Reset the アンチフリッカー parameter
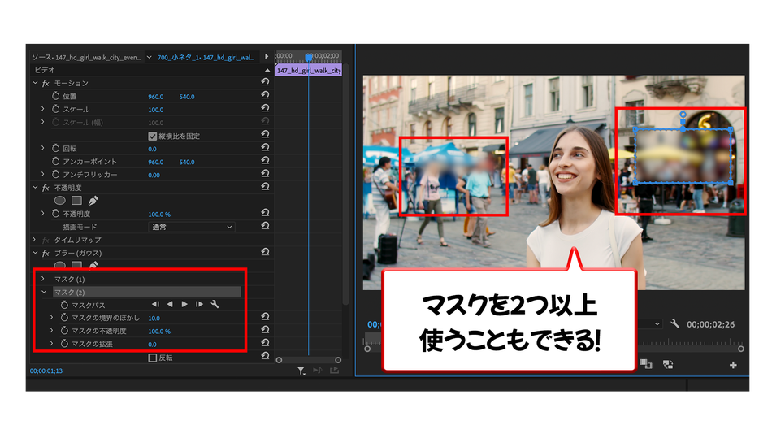The image size is (772, 434). pos(265,173)
